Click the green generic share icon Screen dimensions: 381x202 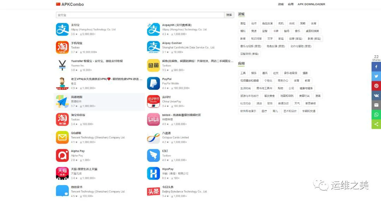(x=376, y=124)
